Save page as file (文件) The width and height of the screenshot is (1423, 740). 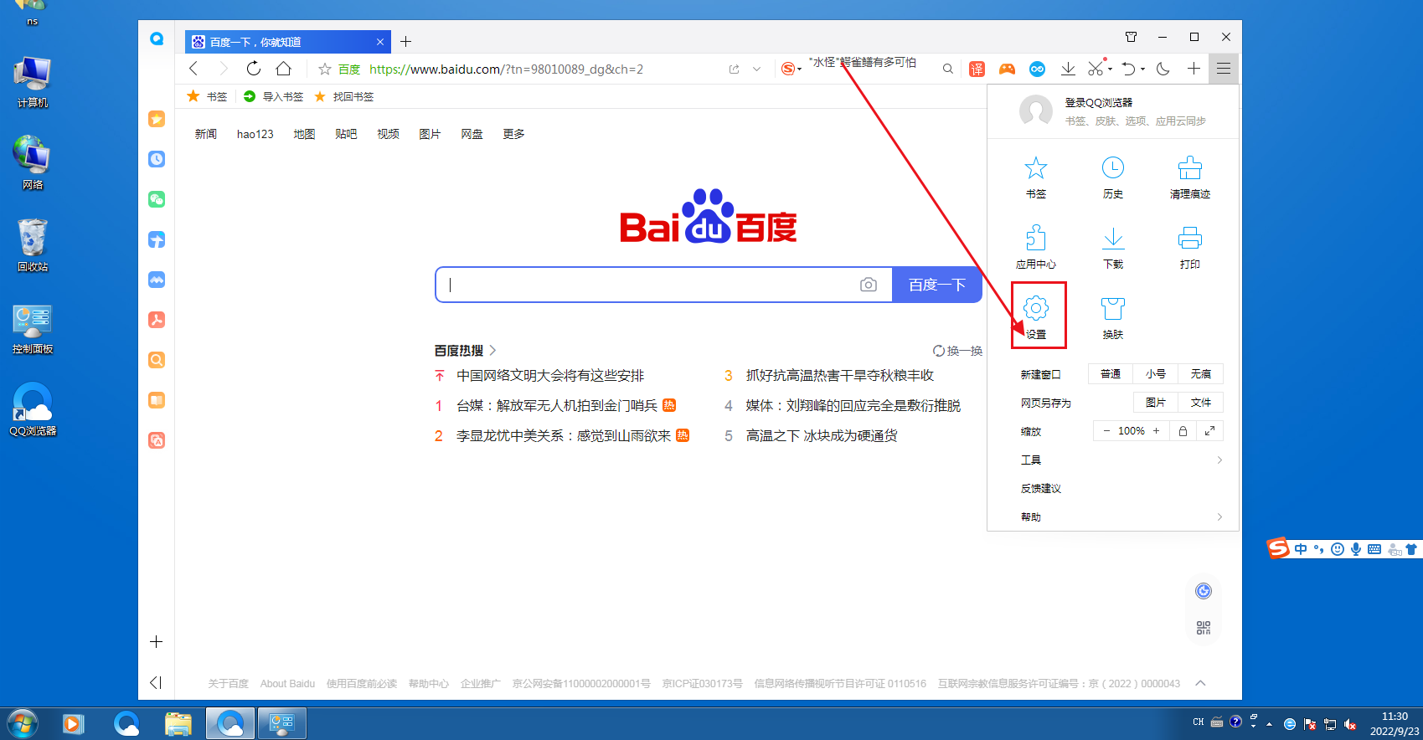click(x=1201, y=403)
